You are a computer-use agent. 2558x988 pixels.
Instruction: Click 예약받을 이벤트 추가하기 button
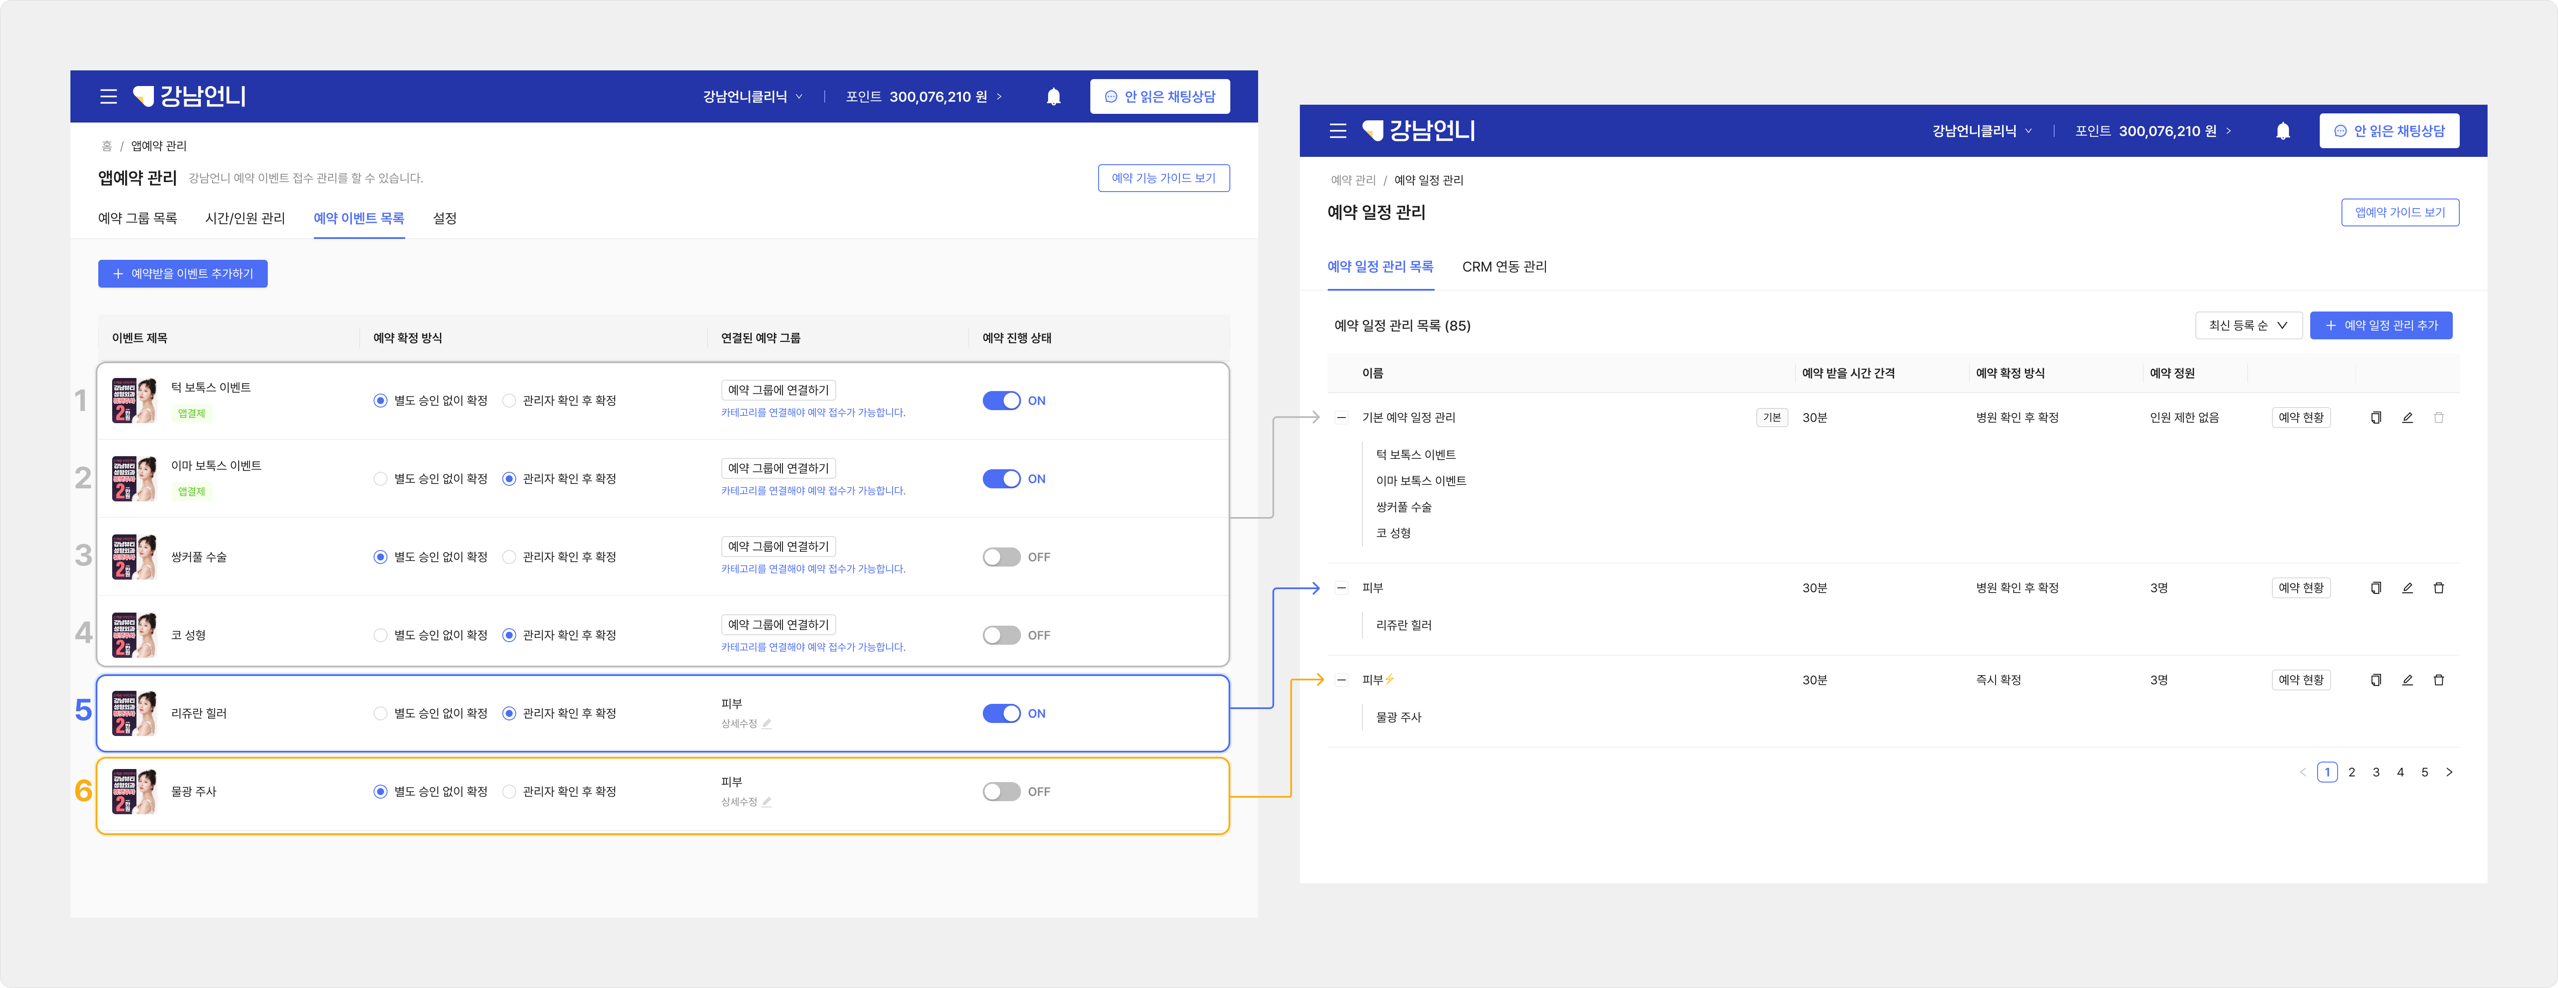pyautogui.click(x=183, y=274)
